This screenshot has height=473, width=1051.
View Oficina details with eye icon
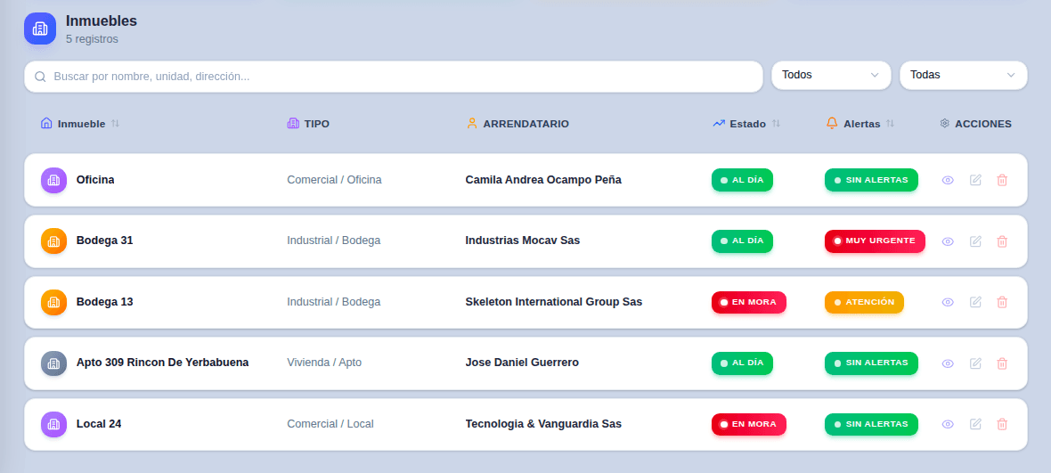coord(948,180)
